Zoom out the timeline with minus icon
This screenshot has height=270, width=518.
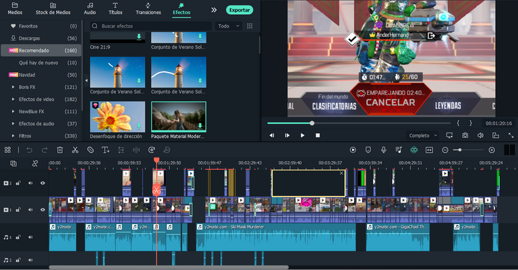pos(445,150)
